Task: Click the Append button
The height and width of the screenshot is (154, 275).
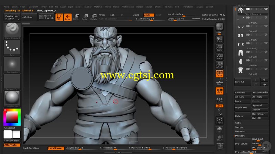Action: pyautogui.click(x=260, y=105)
